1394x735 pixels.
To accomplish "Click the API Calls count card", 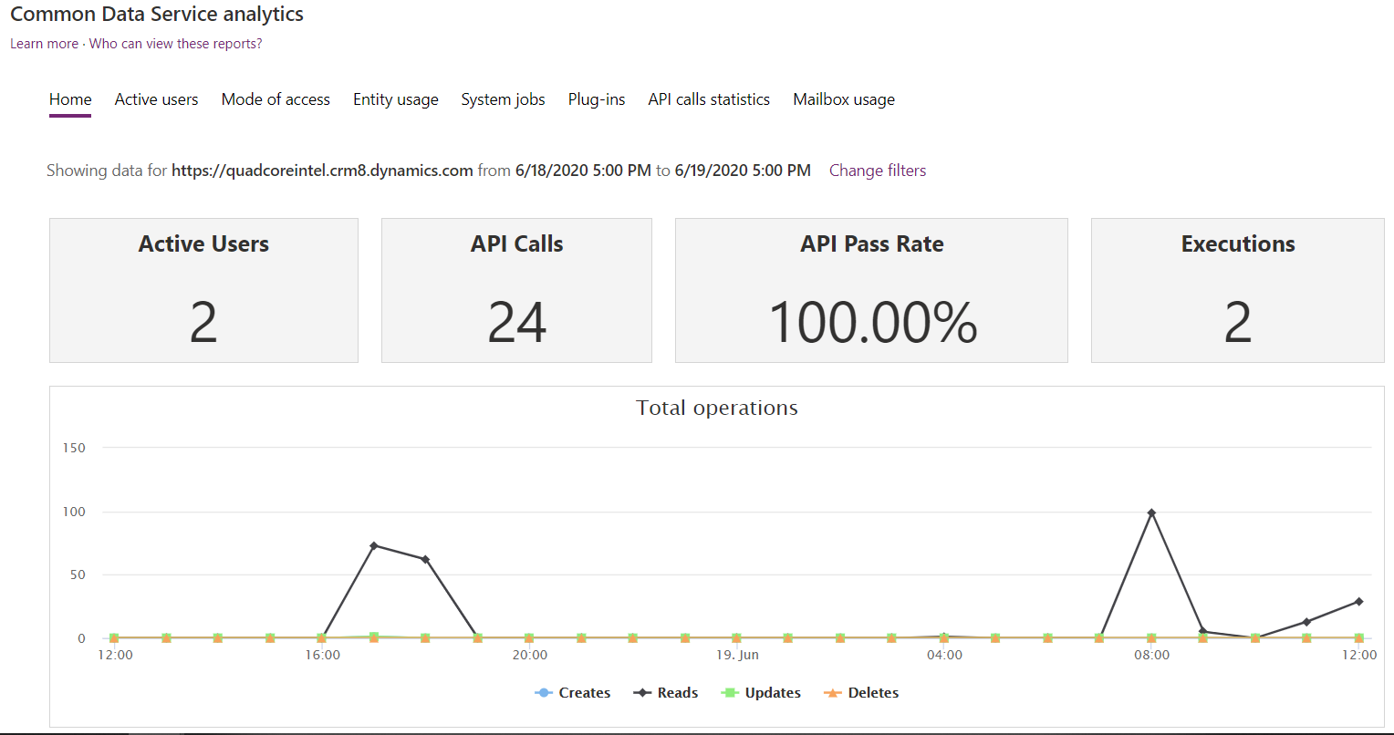I will (516, 290).
